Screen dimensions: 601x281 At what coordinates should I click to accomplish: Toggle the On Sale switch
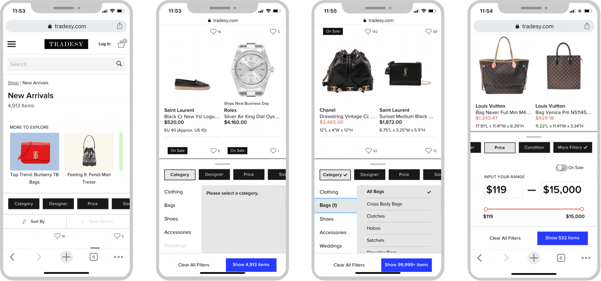coord(561,167)
